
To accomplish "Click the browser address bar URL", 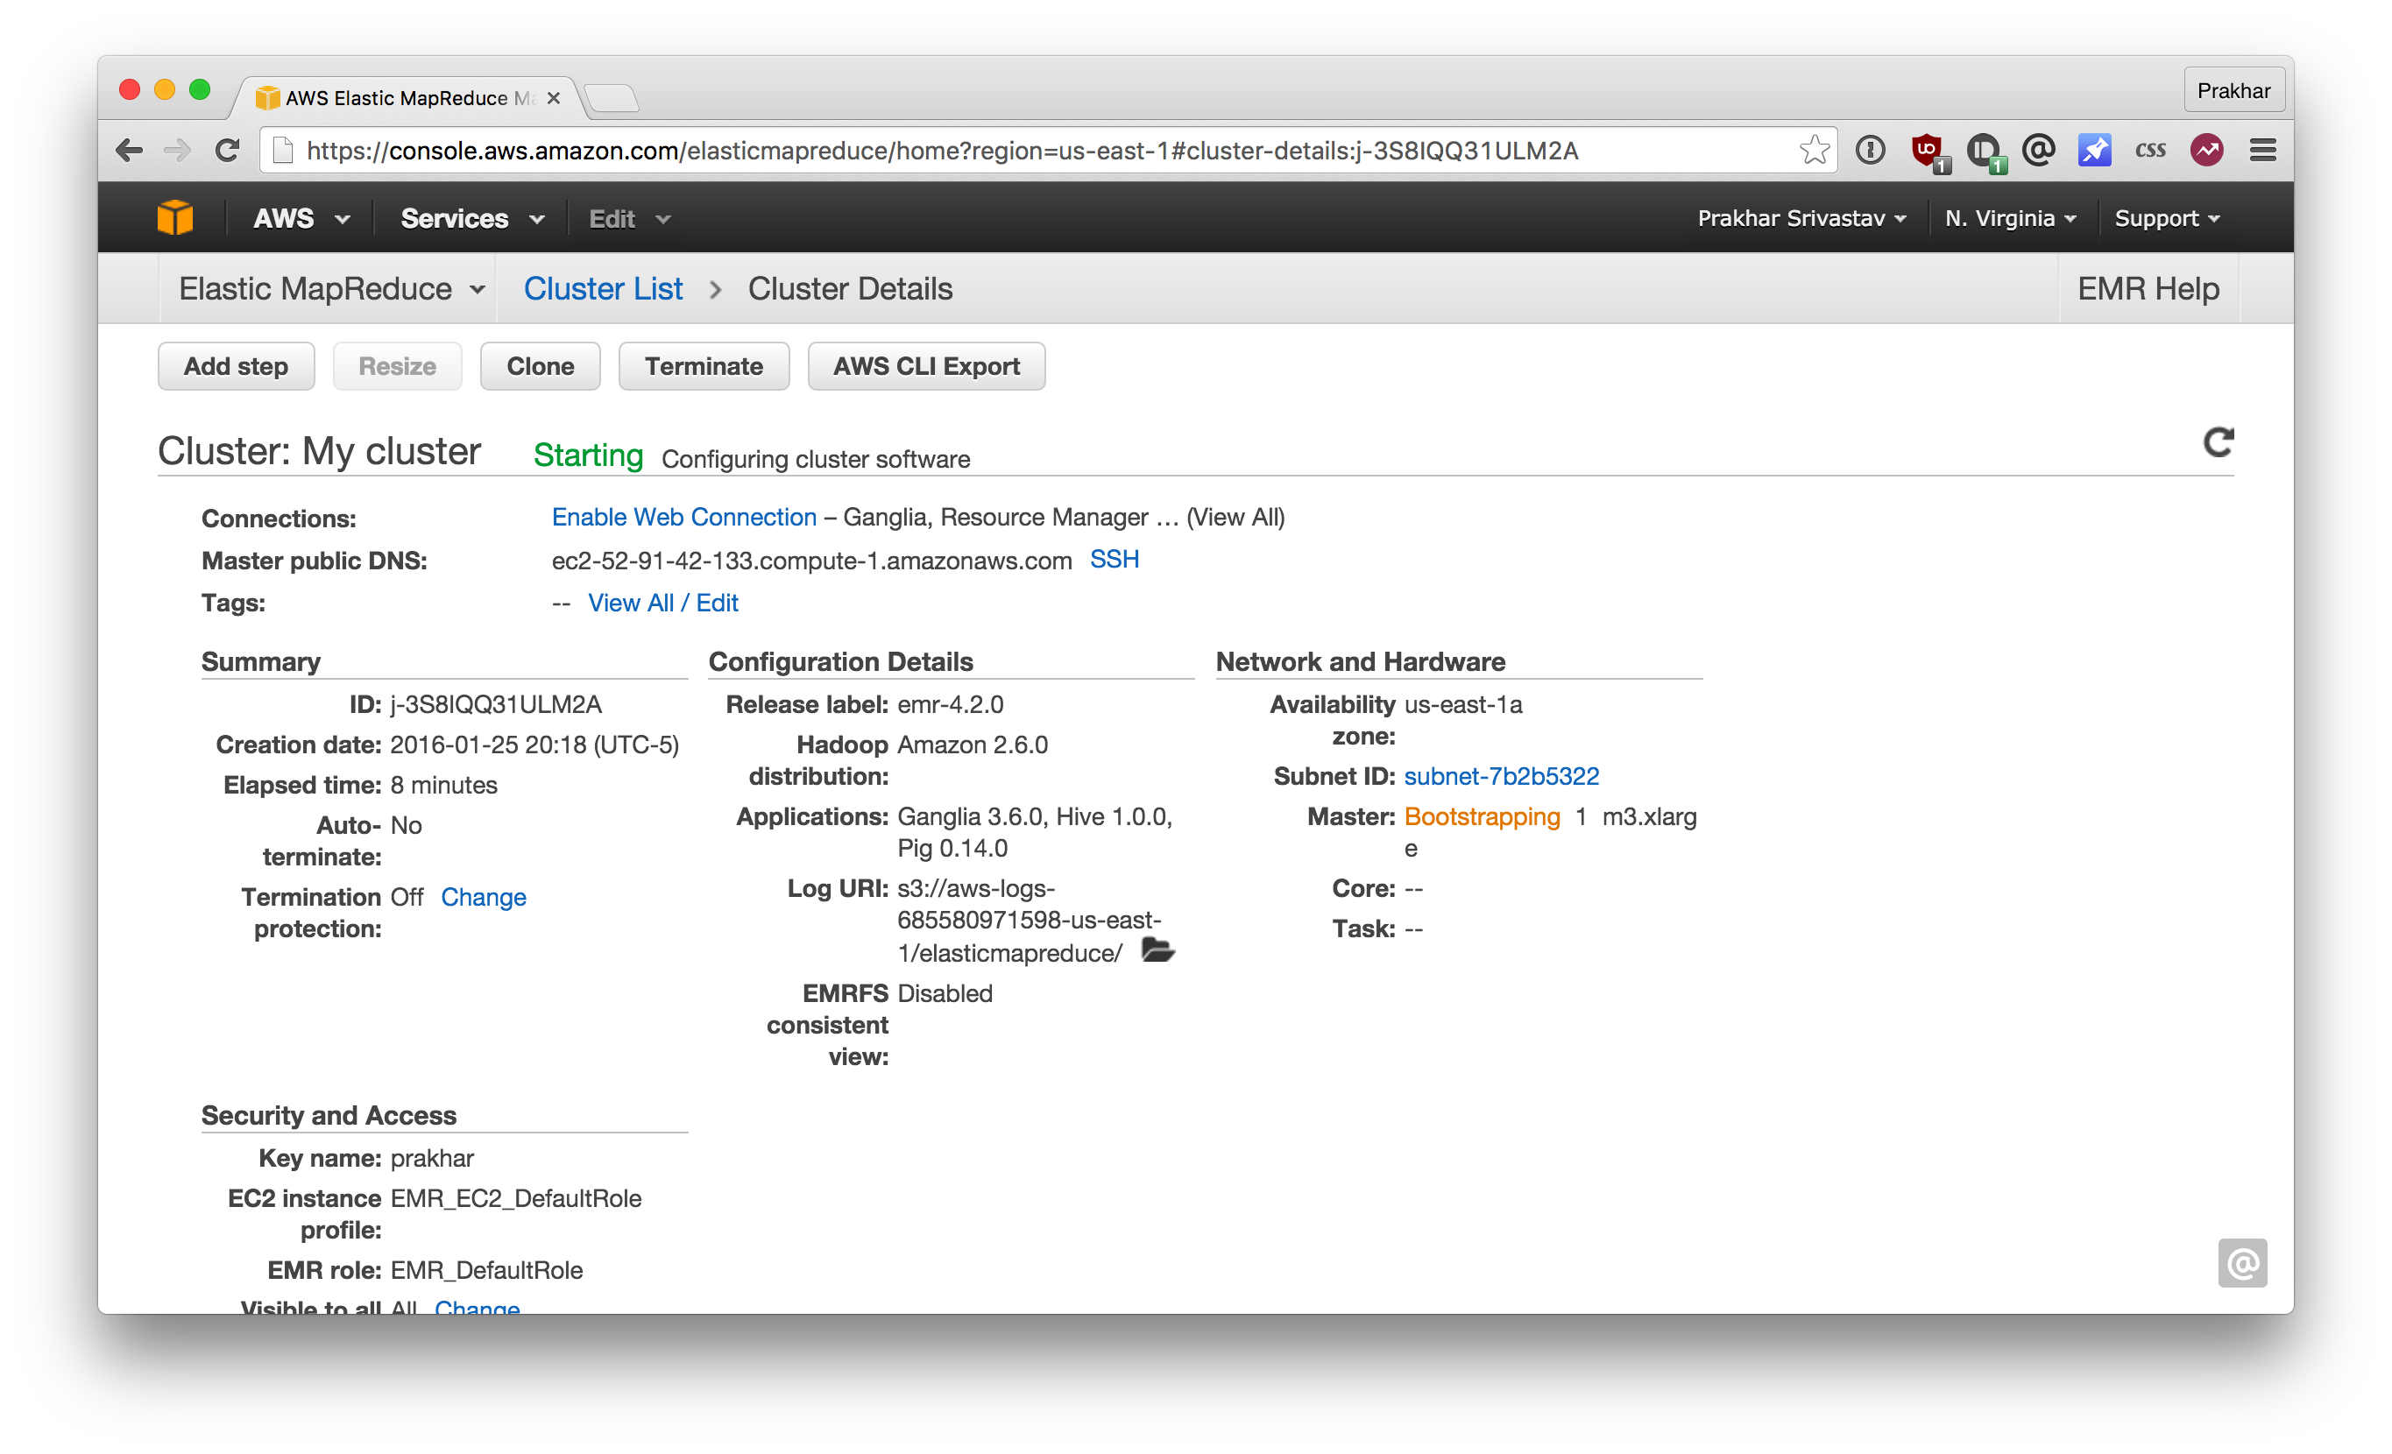I will [x=942, y=151].
